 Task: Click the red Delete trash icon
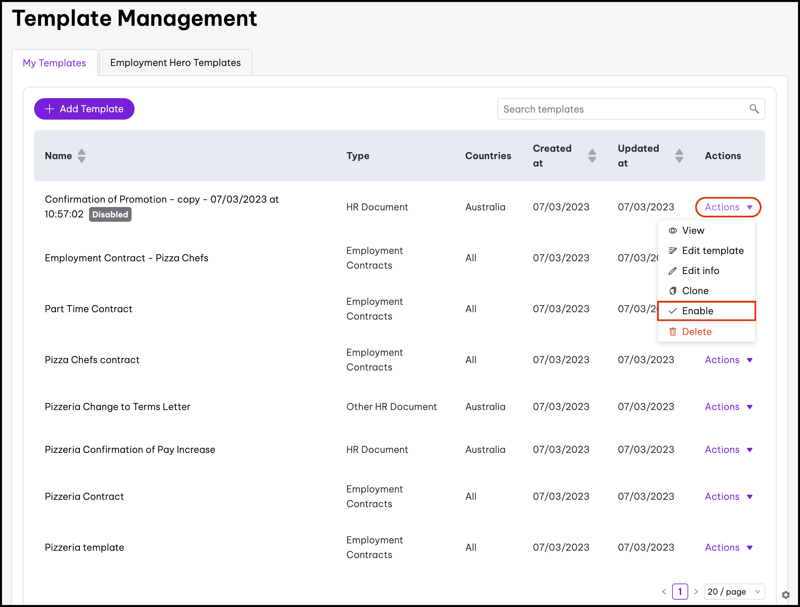[672, 332]
